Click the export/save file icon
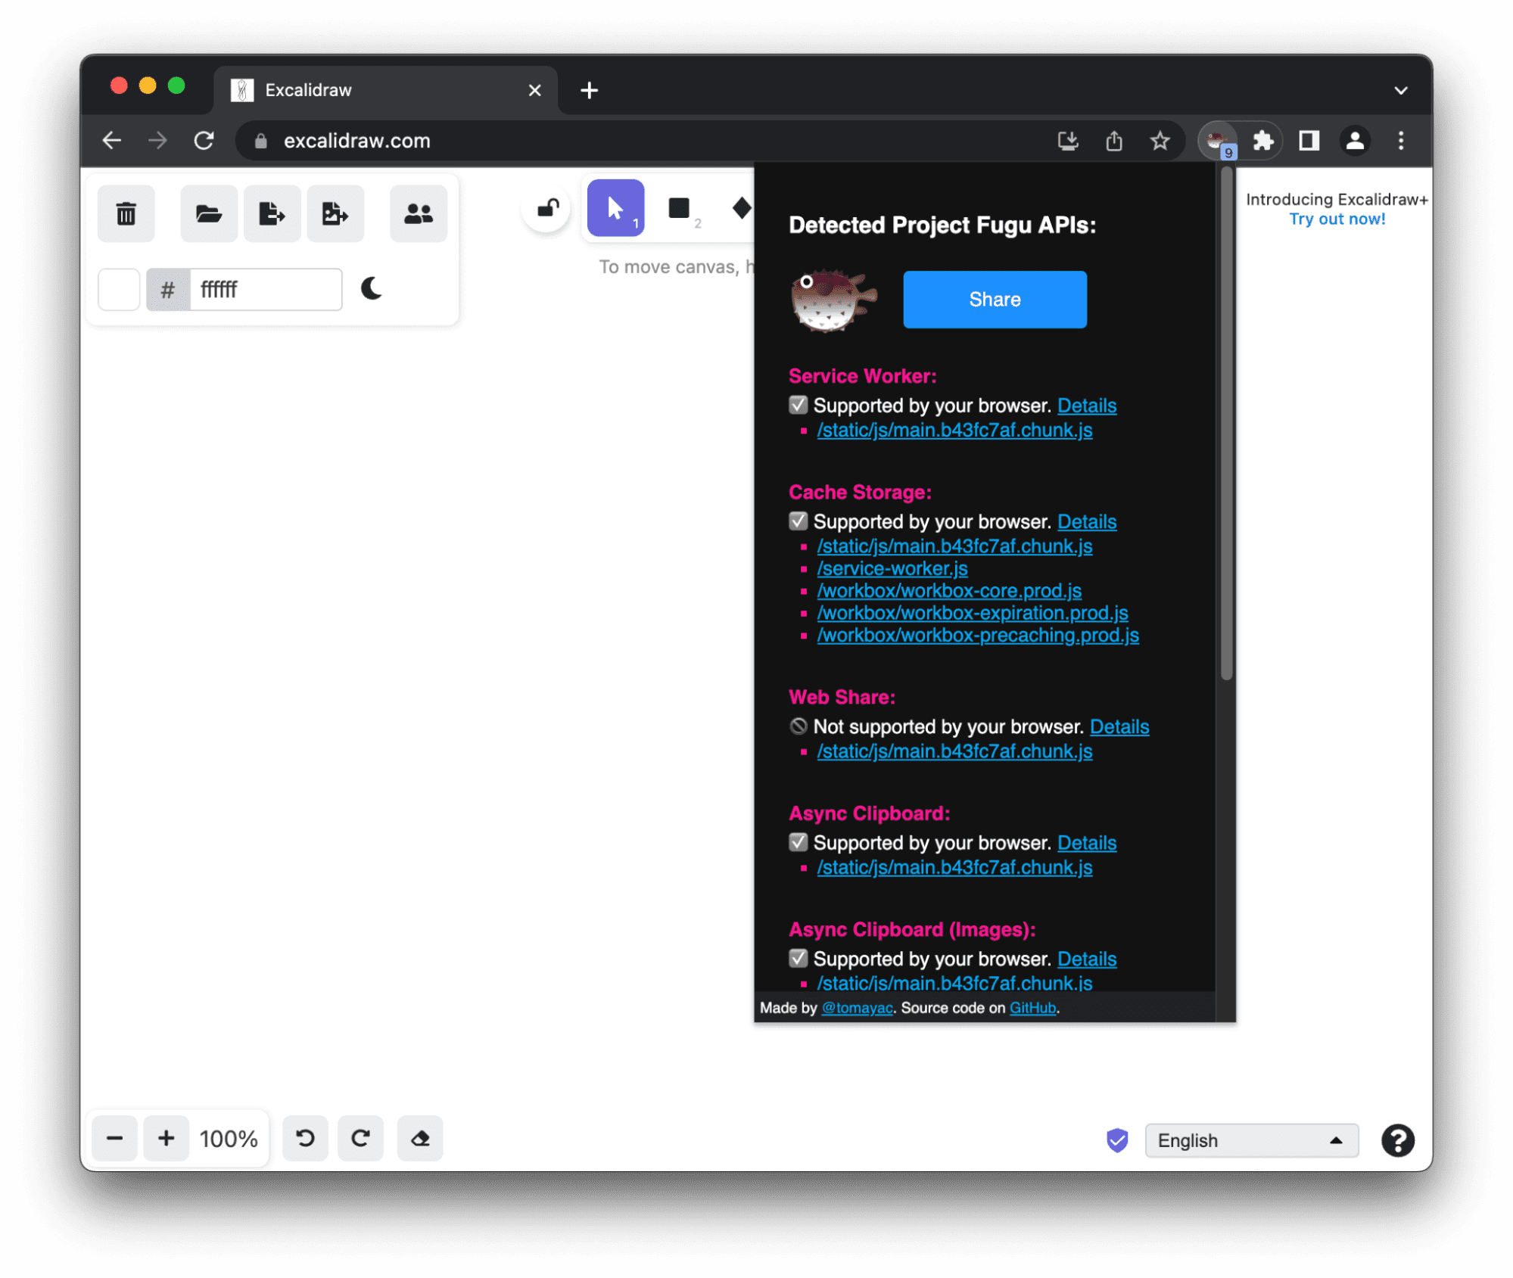This screenshot has width=1513, height=1278. coord(272,212)
